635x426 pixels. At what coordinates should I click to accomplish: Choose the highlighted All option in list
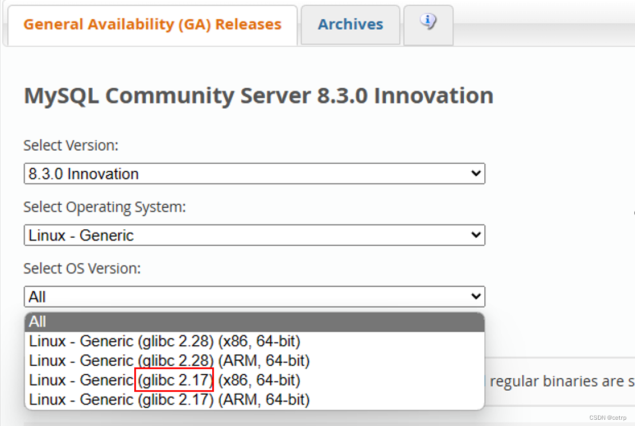pyautogui.click(x=254, y=322)
